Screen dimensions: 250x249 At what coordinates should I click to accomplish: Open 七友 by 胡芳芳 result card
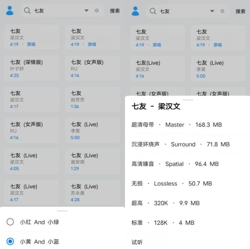click(93, 99)
